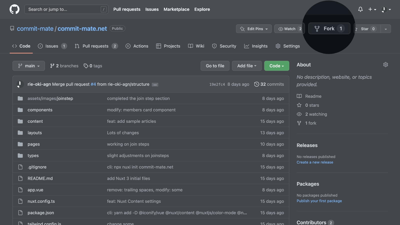This screenshot has width=400, height=225.
Task: Toggle Watch on this repository
Action: [287, 29]
